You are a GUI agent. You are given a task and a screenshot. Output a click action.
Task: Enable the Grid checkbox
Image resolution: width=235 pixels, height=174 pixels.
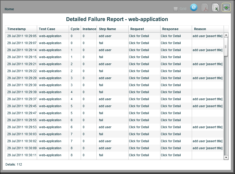(x=176, y=8)
